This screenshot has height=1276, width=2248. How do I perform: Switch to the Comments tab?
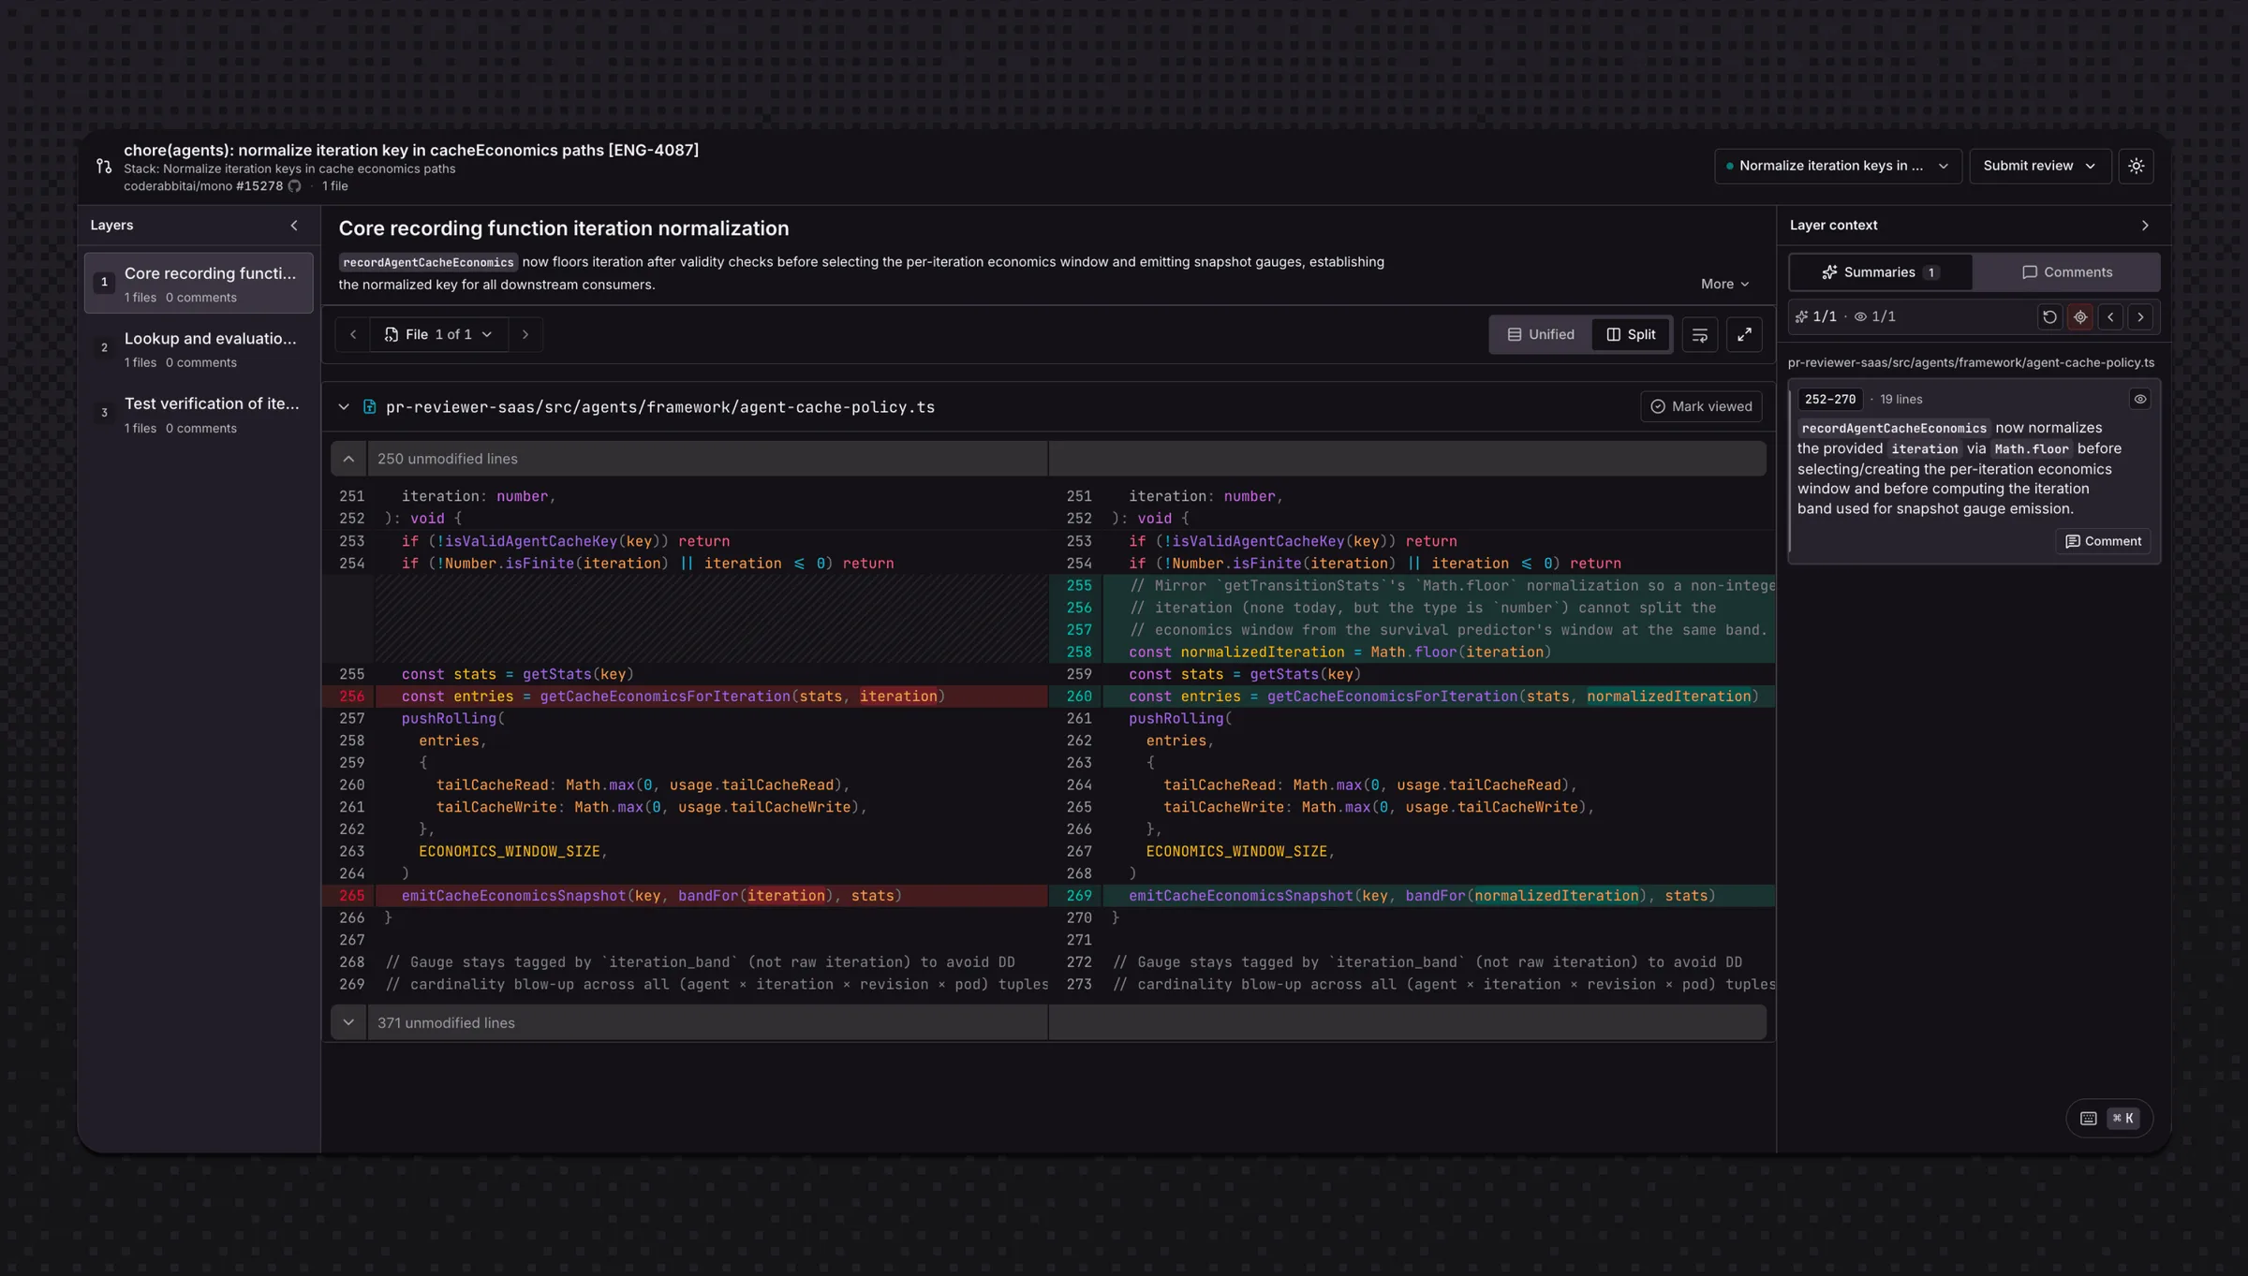tap(2066, 272)
